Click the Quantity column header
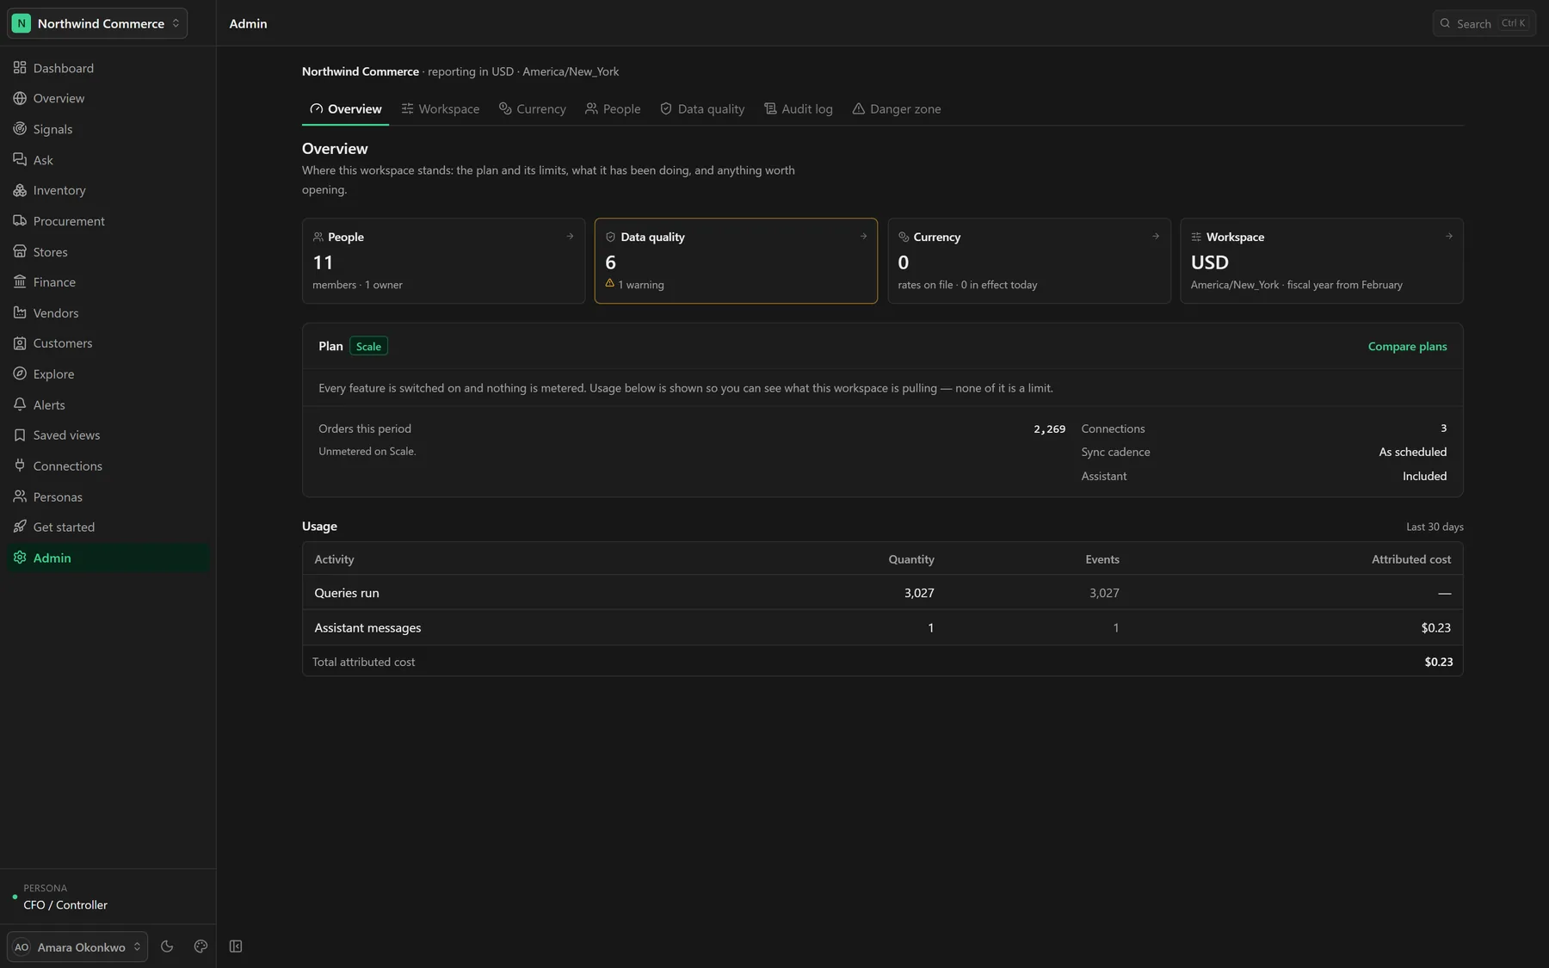Viewport: 1549px width, 968px height. tap(911, 559)
